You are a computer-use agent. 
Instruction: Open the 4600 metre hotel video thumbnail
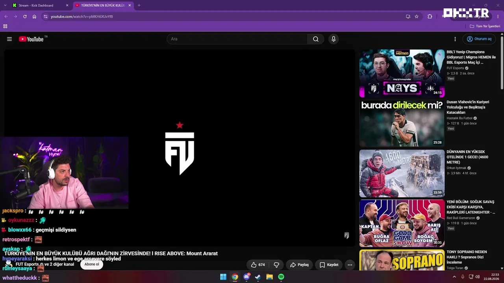(x=402, y=173)
